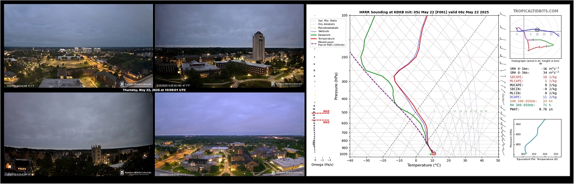574x184 pixels.
Task: Click the topmost wind barb at 100 hPa
Action: click(x=504, y=15)
